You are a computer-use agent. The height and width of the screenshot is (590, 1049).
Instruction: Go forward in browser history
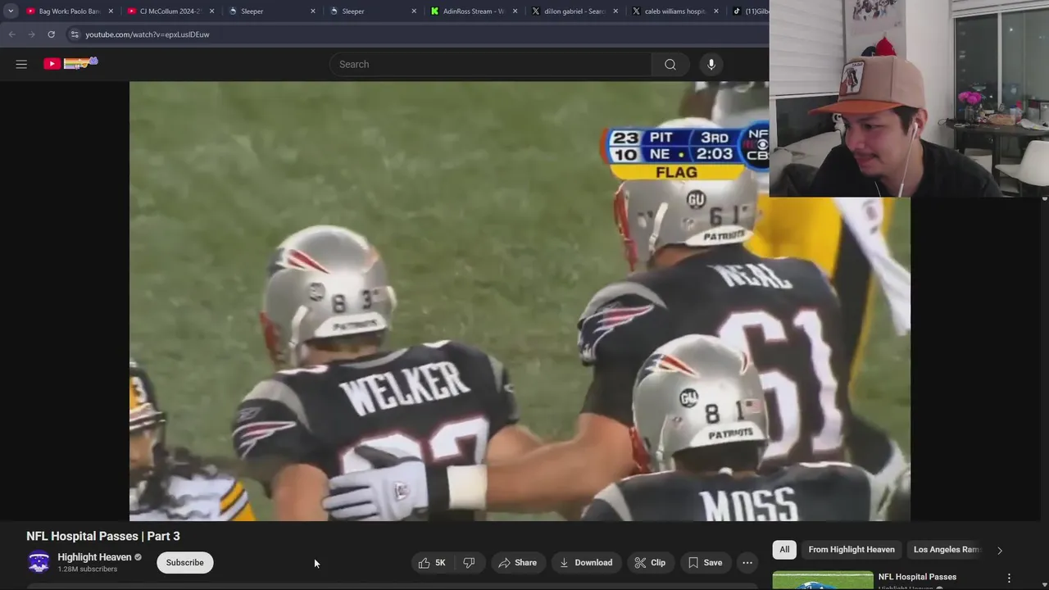31,34
